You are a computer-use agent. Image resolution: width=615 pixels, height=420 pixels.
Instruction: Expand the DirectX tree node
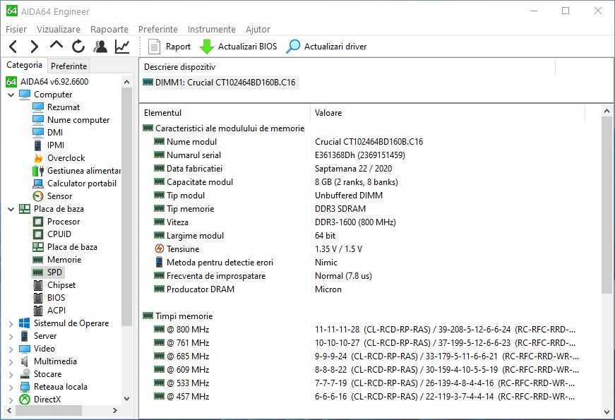[11, 400]
